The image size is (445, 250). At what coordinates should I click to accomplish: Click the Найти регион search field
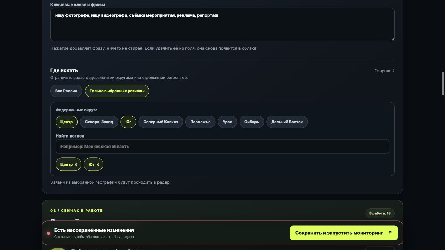tap(222, 147)
